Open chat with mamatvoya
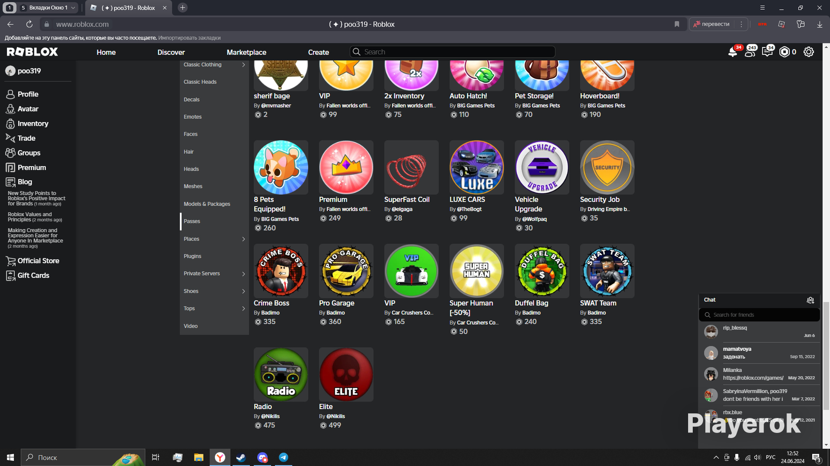This screenshot has width=830, height=466. [760, 353]
